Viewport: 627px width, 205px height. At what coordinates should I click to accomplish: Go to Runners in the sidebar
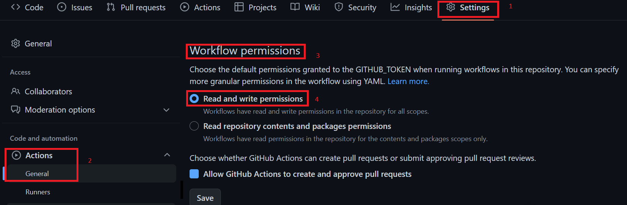pos(38,192)
